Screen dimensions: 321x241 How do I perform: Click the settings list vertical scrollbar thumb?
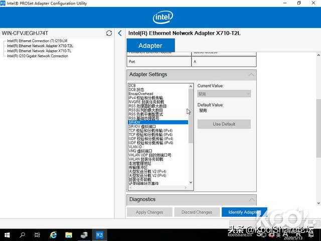[x=191, y=116]
